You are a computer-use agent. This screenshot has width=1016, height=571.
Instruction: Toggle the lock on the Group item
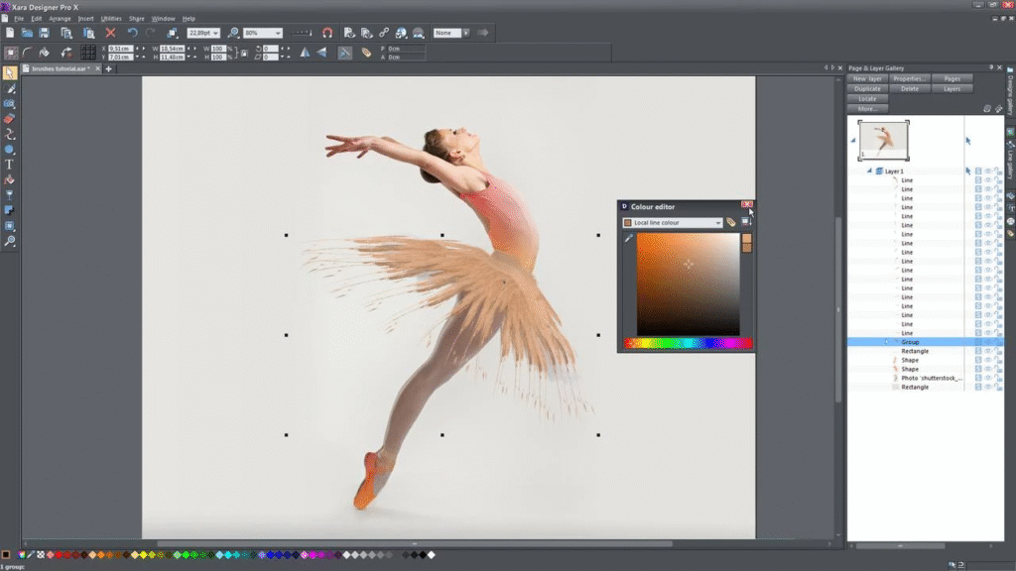(x=998, y=342)
